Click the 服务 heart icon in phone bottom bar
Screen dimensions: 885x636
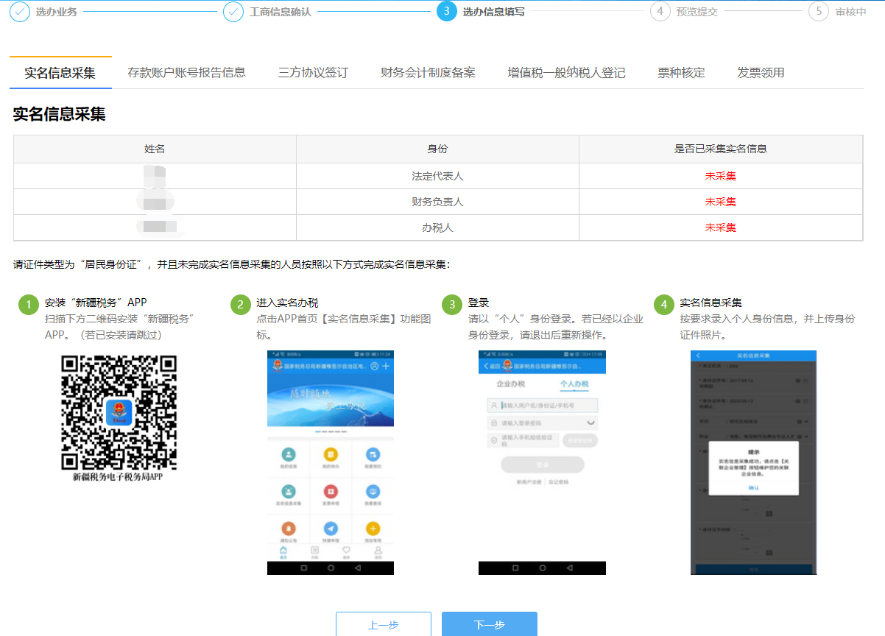pyautogui.click(x=346, y=551)
